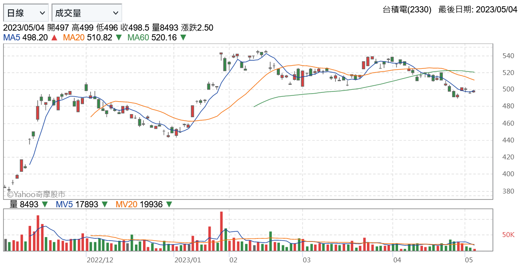The height and width of the screenshot is (273, 522).
Task: Click the 漲跌2.50 change value
Action: click(197, 28)
